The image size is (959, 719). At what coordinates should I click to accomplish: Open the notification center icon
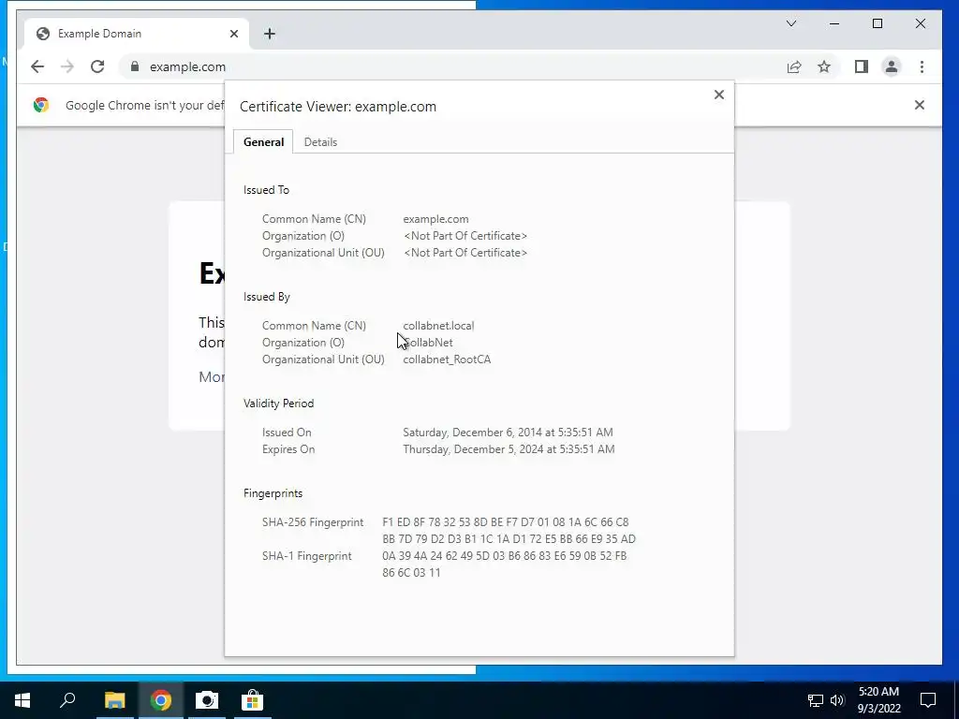pos(928,700)
